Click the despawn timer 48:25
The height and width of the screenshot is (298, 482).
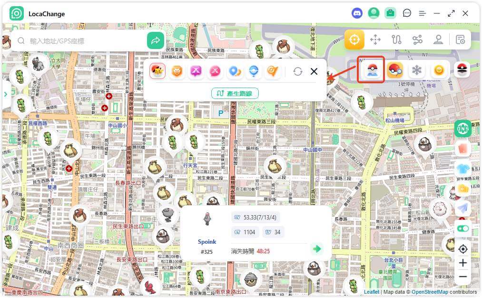click(x=263, y=251)
